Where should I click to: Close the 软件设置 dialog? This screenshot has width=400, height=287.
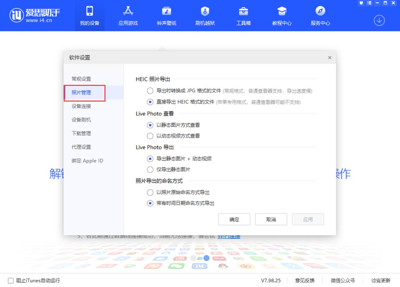[x=329, y=58]
